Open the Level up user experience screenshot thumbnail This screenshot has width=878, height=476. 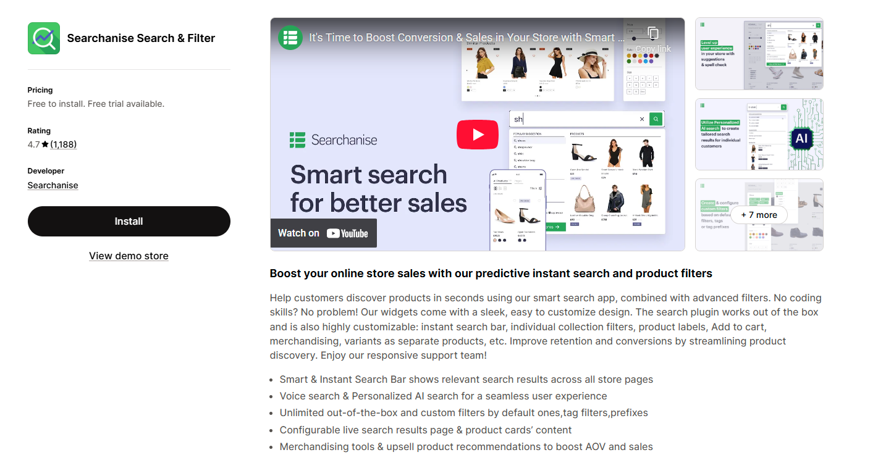coord(759,54)
